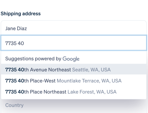Open the Country dropdown
The width and height of the screenshot is (148, 113).
pos(74,105)
